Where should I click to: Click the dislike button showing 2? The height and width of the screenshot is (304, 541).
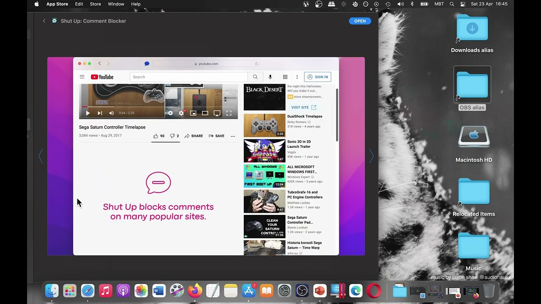[x=175, y=136]
